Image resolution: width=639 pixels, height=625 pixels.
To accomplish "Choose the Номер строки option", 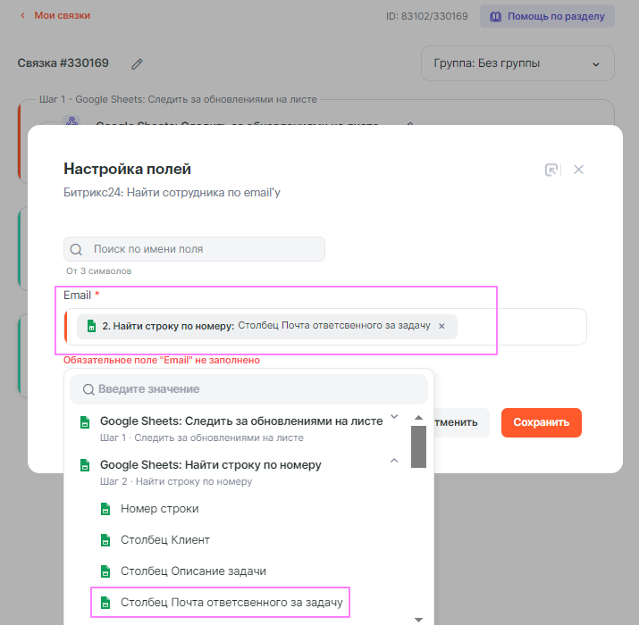I will click(160, 509).
